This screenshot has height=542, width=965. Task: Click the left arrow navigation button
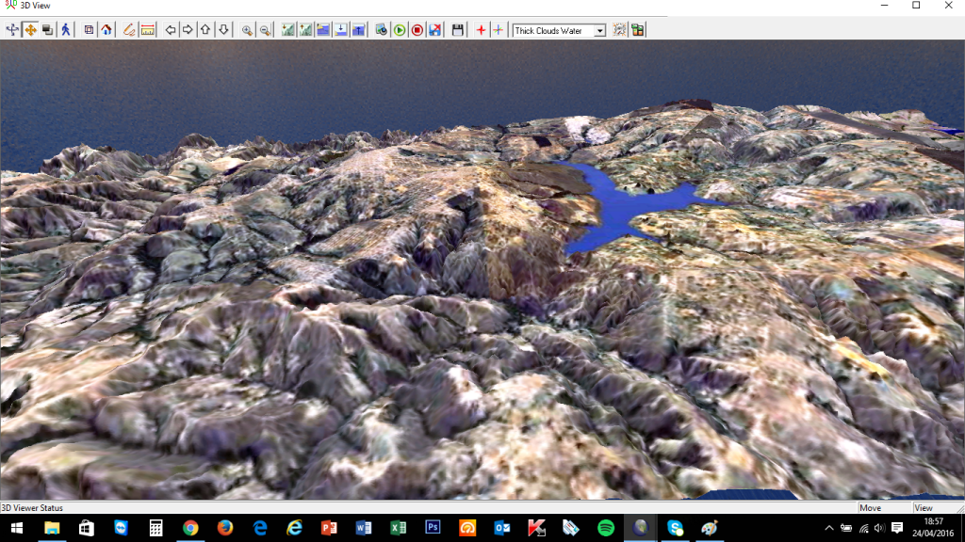(x=171, y=30)
